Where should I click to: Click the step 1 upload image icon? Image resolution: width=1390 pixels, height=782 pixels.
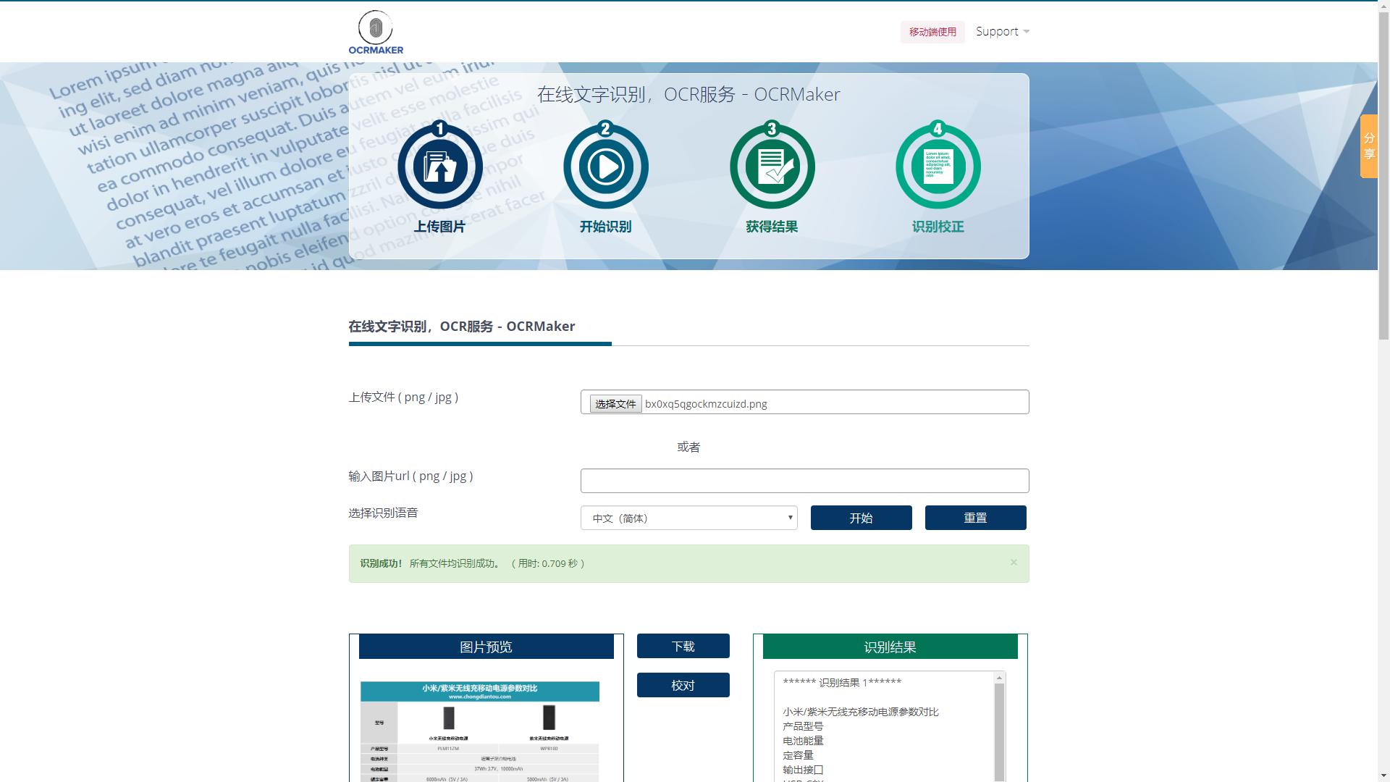440,165
